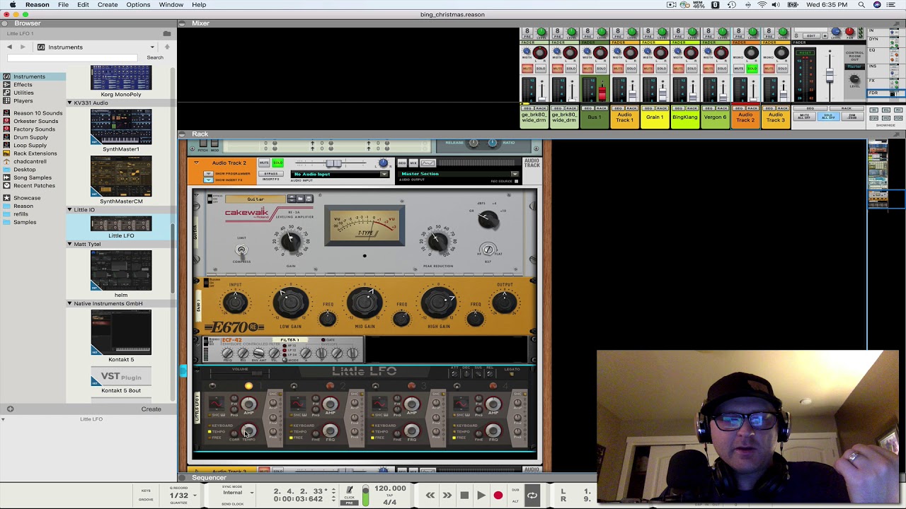The width and height of the screenshot is (906, 509).
Task: Click DIM -20dB in master section
Action: click(851, 116)
